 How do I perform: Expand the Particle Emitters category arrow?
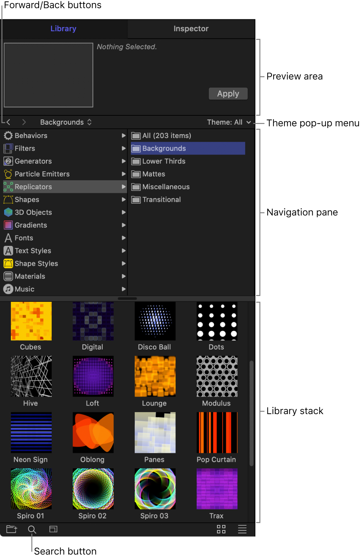(124, 174)
